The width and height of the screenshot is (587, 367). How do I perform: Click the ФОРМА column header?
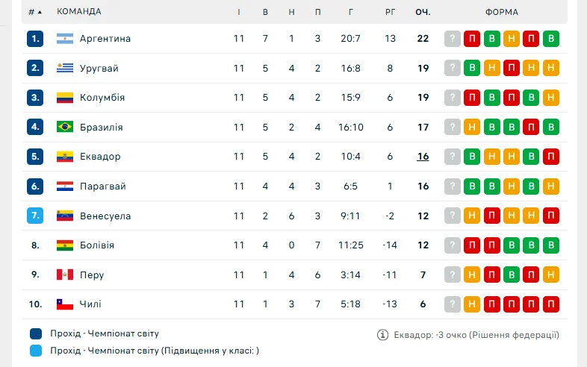501,12
